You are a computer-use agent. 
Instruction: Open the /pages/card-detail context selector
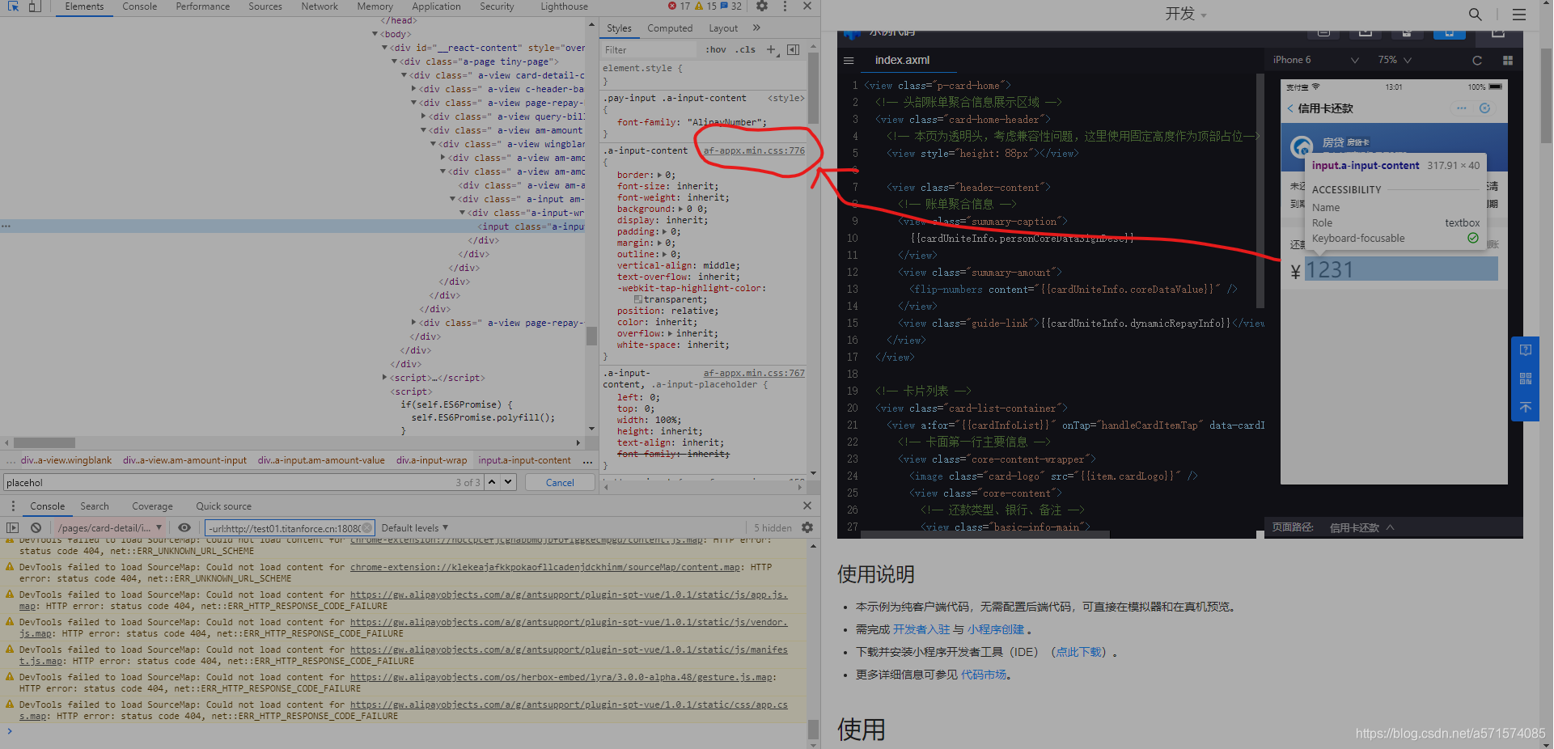(109, 528)
